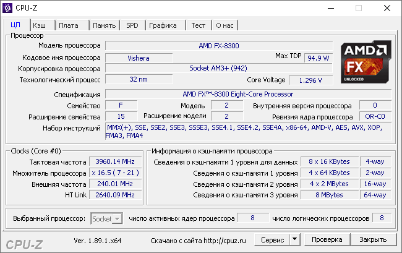Screen dimensions: 402x253
Task: Click the AMD FX-8300 Eight-Core Processor specification
Action: [x=248, y=94]
